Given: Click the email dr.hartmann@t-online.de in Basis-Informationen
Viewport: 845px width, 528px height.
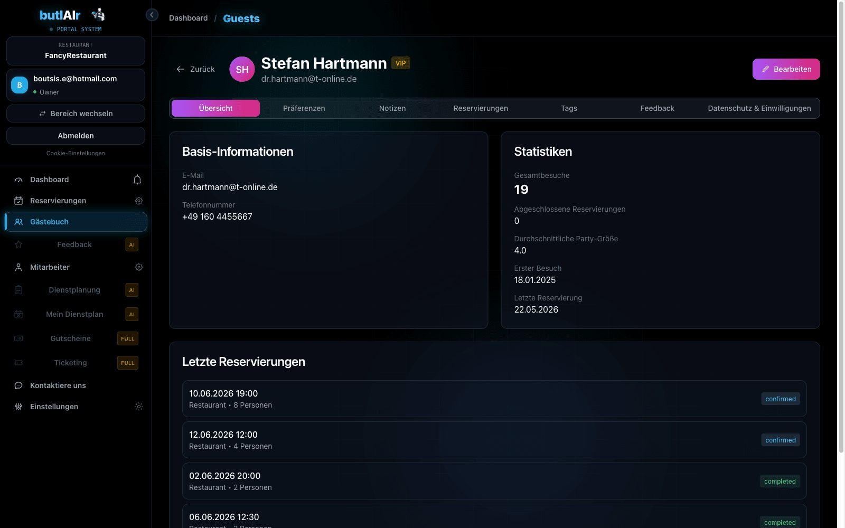Looking at the screenshot, I should (x=230, y=187).
